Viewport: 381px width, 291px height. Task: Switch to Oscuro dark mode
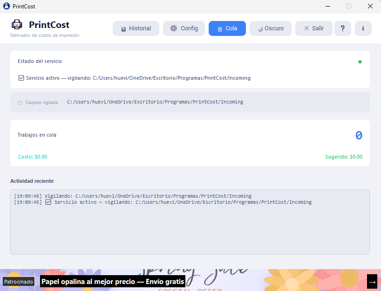click(271, 28)
